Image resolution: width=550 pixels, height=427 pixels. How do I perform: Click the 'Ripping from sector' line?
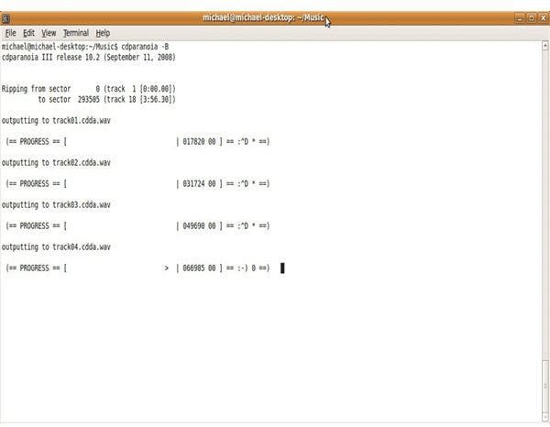[89, 89]
